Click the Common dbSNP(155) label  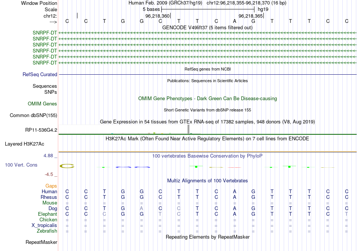point(33,115)
